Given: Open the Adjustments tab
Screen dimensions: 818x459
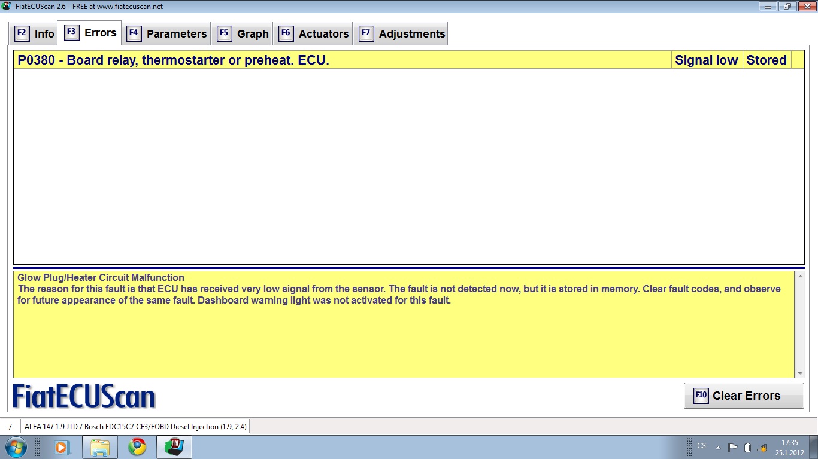Looking at the screenshot, I should [x=402, y=33].
